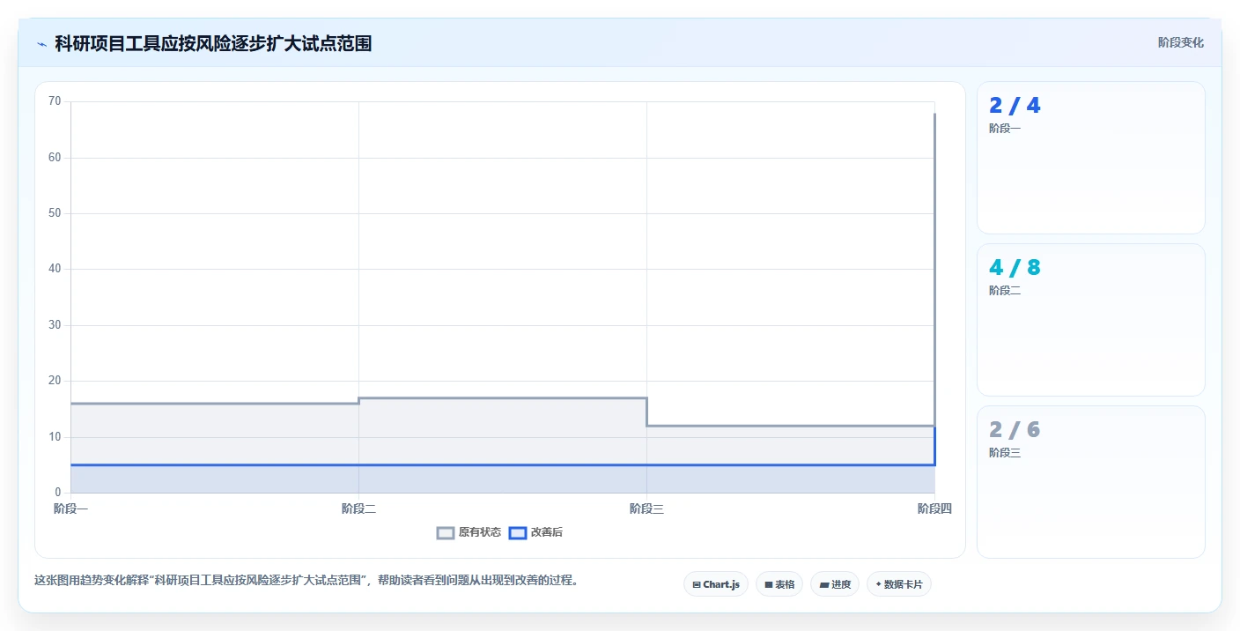
Task: Click the 2 / 6 value text
Action: (1015, 429)
